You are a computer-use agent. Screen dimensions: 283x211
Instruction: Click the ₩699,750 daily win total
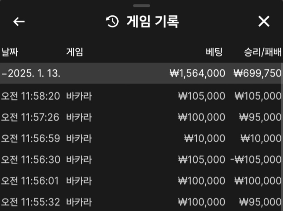[257, 73]
